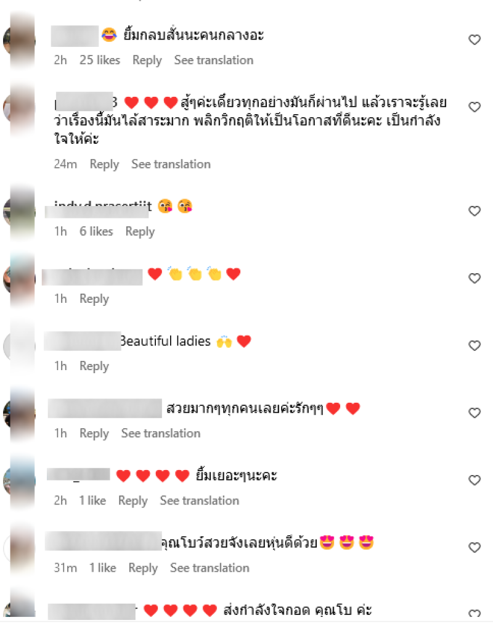
Task: Like the clapping hands emoji comment
Action: [x=475, y=278]
